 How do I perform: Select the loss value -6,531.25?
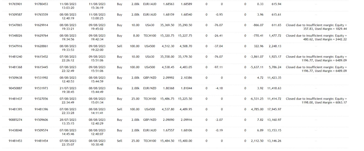tap(257, 99)
